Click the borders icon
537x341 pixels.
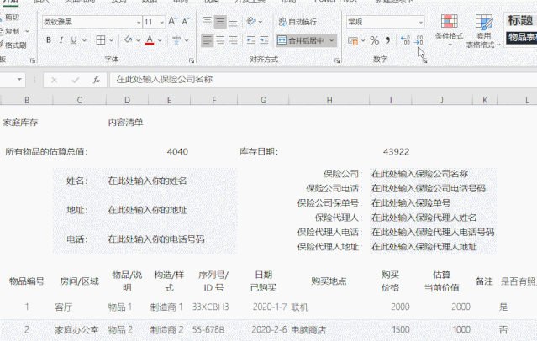point(102,39)
